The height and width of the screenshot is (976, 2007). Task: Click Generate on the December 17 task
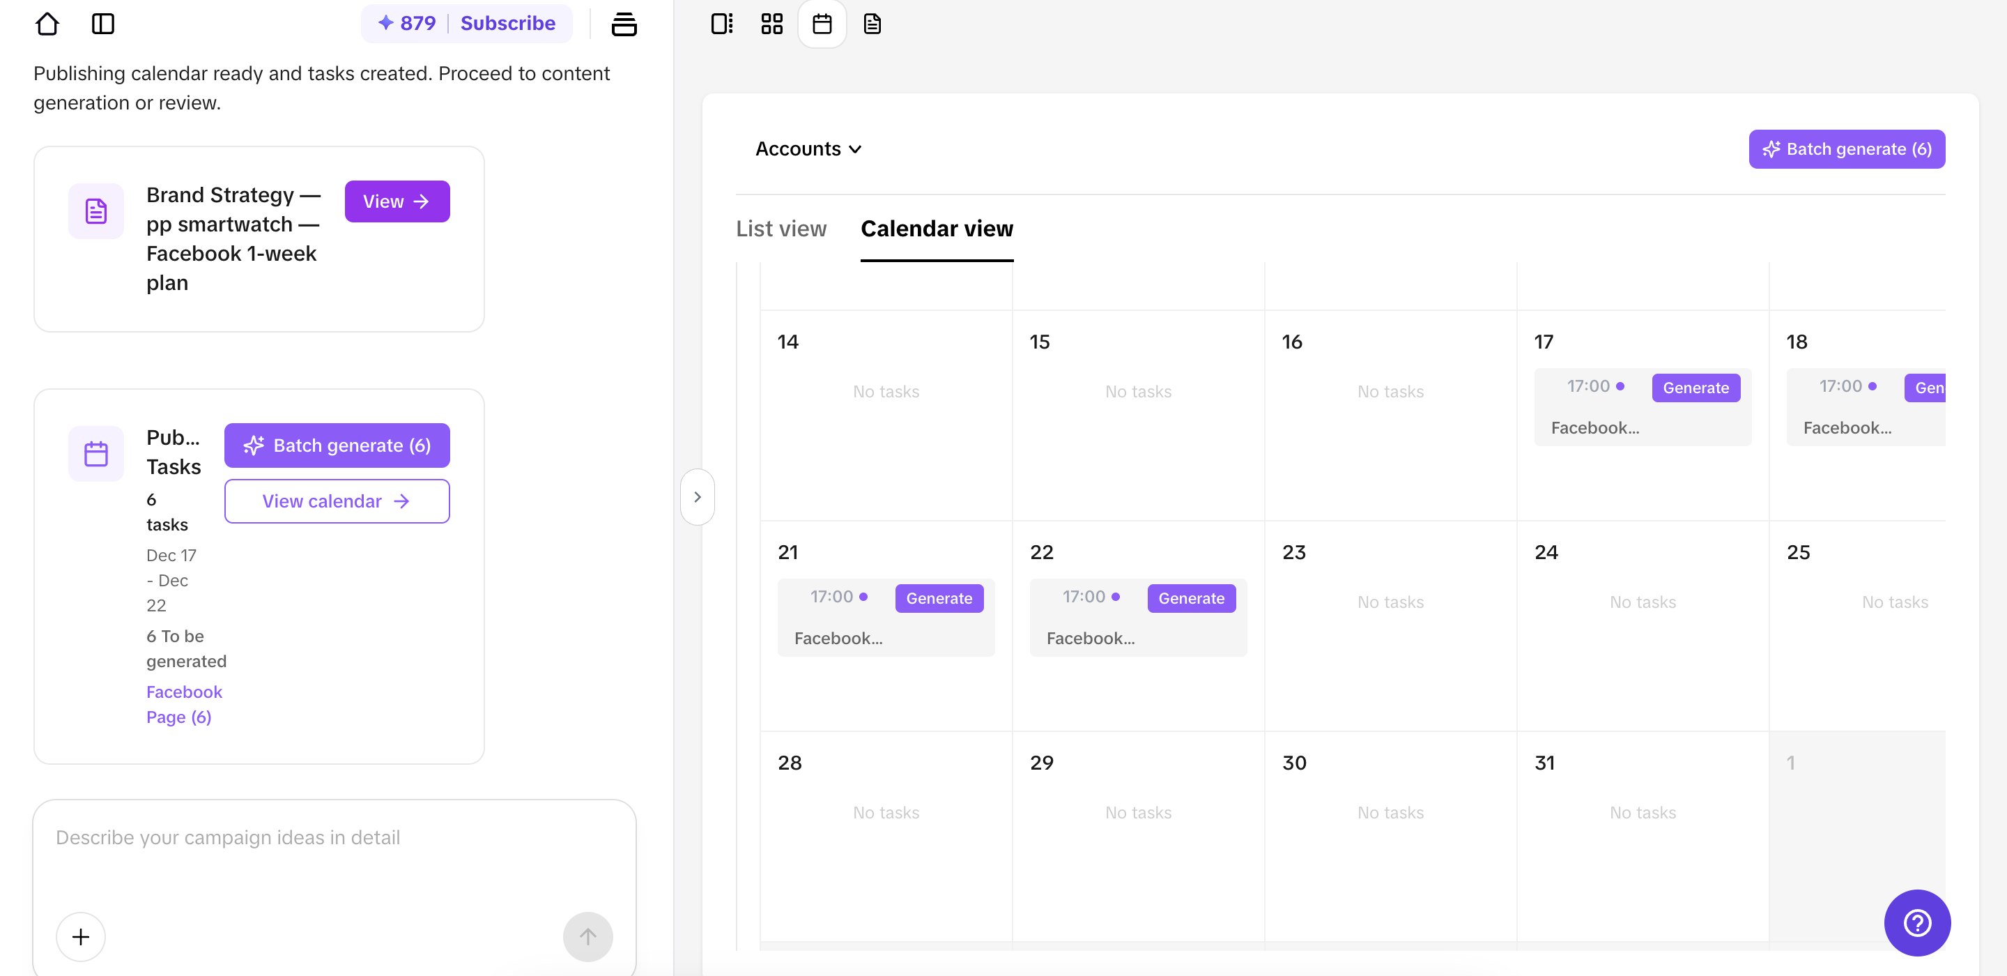tap(1695, 388)
